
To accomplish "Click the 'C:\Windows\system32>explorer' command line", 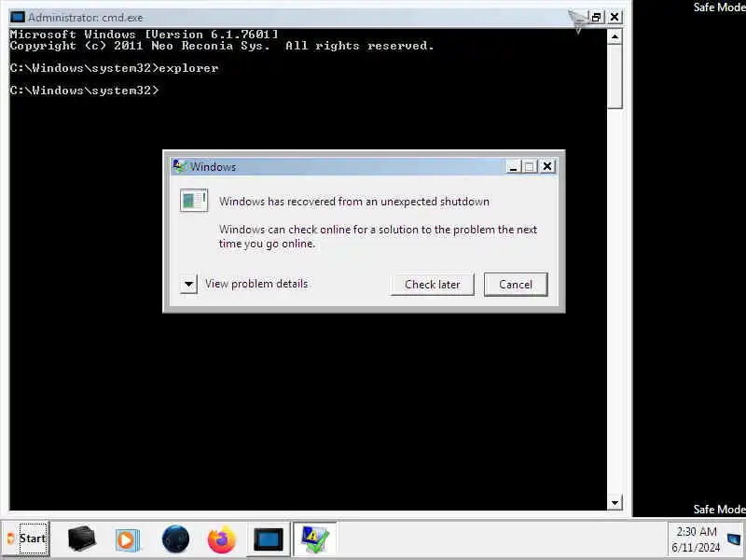I will (114, 68).
